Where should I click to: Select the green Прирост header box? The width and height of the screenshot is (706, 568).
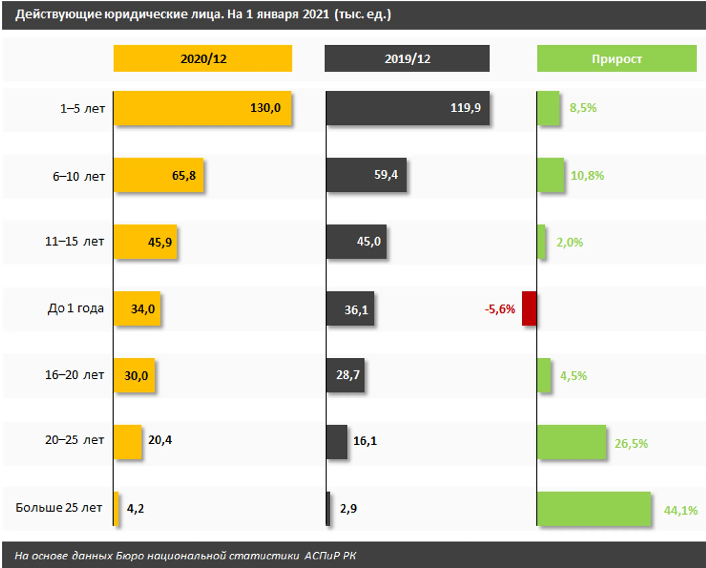[616, 58]
